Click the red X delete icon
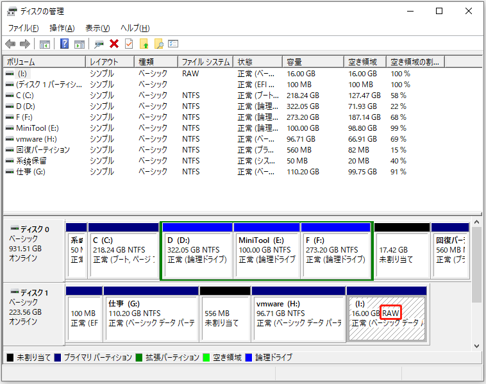486x384 pixels. pyautogui.click(x=114, y=44)
